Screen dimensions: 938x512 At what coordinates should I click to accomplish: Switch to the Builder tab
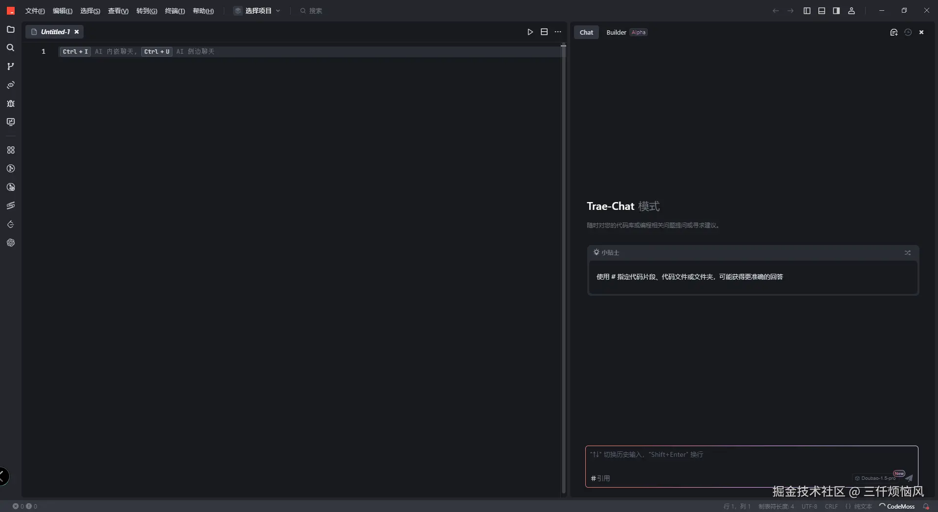[x=616, y=32]
